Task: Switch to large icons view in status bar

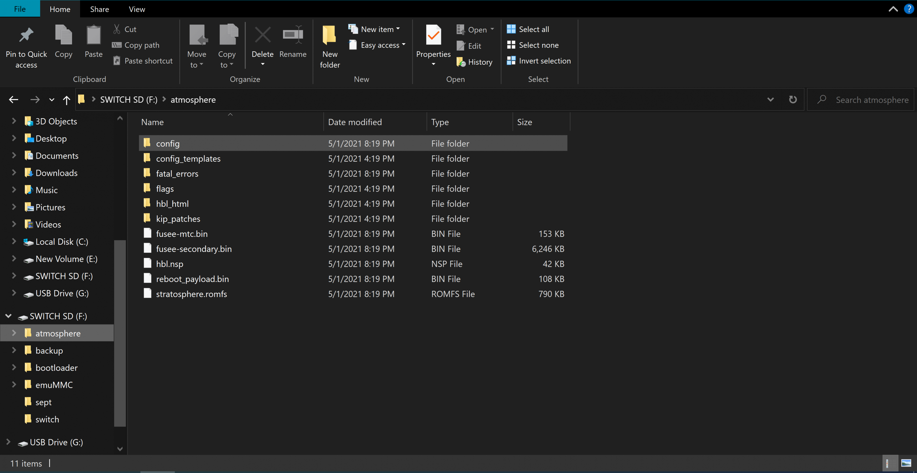Action: (906, 463)
